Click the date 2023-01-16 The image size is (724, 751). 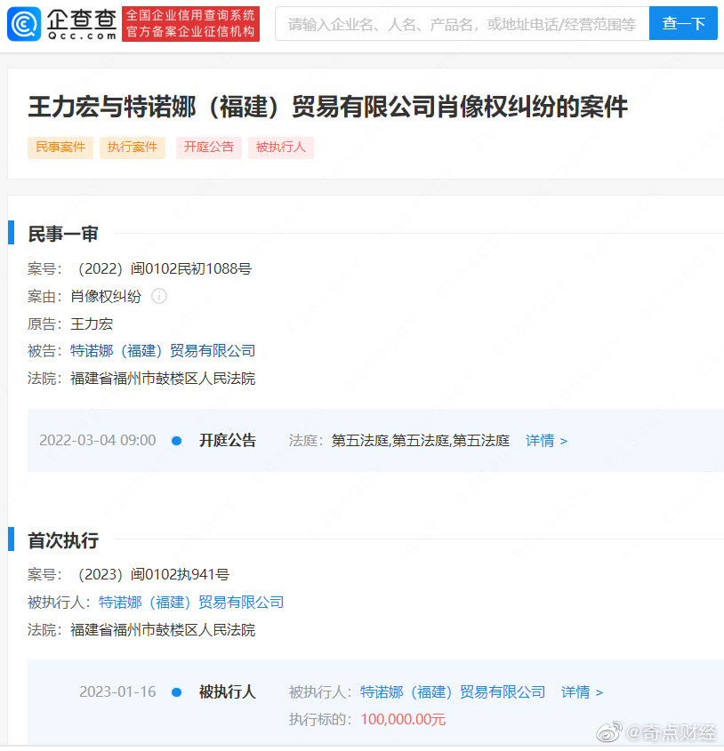117,692
